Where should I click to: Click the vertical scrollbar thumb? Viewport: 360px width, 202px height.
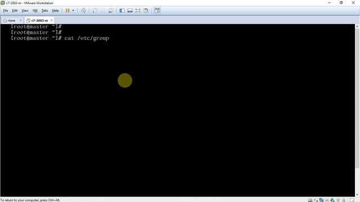click(x=357, y=98)
